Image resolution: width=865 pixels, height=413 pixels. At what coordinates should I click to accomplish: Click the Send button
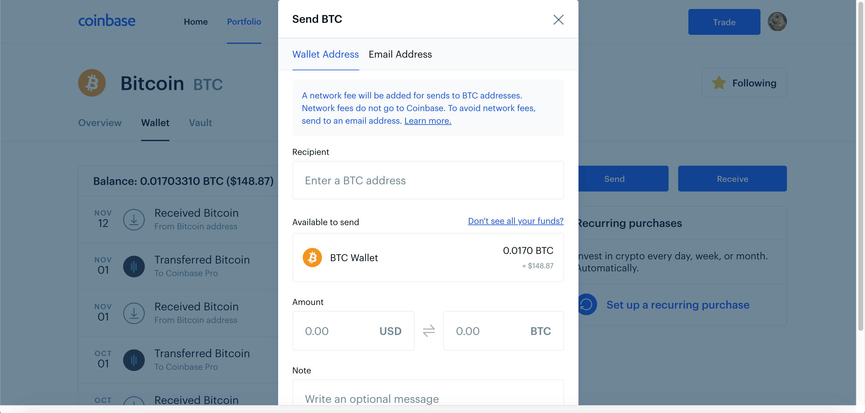(x=614, y=179)
